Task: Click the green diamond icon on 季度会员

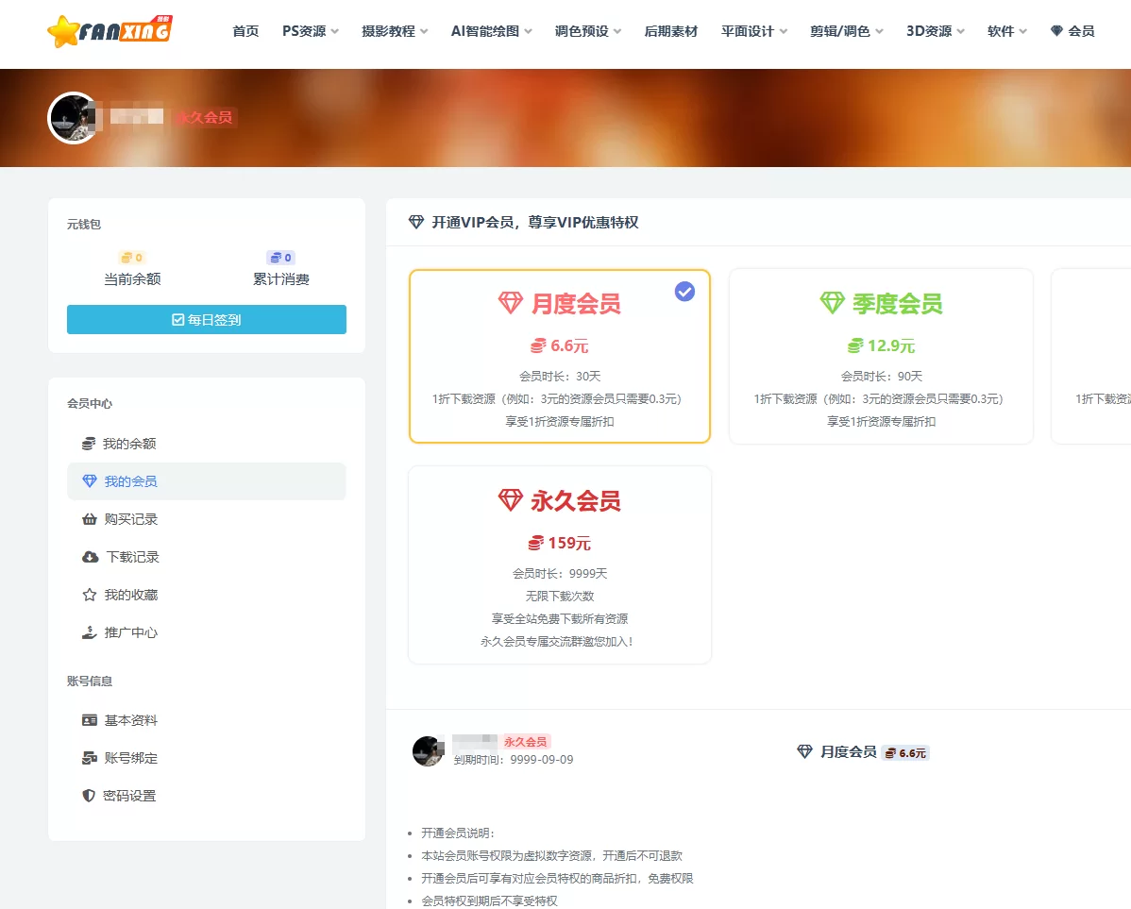Action: [x=833, y=303]
